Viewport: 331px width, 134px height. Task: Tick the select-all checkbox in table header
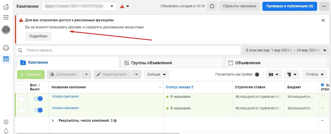pos(21,87)
